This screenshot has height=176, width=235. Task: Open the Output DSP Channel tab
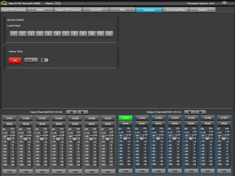68,10
